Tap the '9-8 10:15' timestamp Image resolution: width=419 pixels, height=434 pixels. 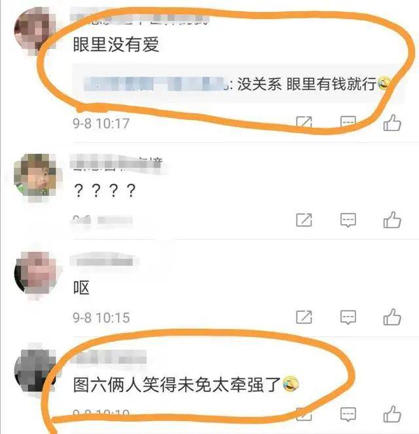pos(101,317)
